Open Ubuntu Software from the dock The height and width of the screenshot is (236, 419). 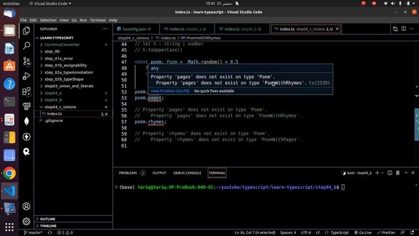coord(9,66)
